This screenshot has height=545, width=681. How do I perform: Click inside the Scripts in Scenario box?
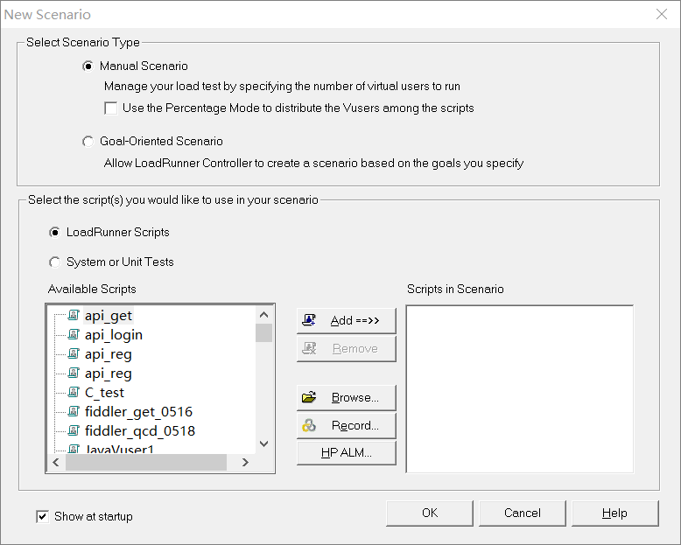pos(519,388)
